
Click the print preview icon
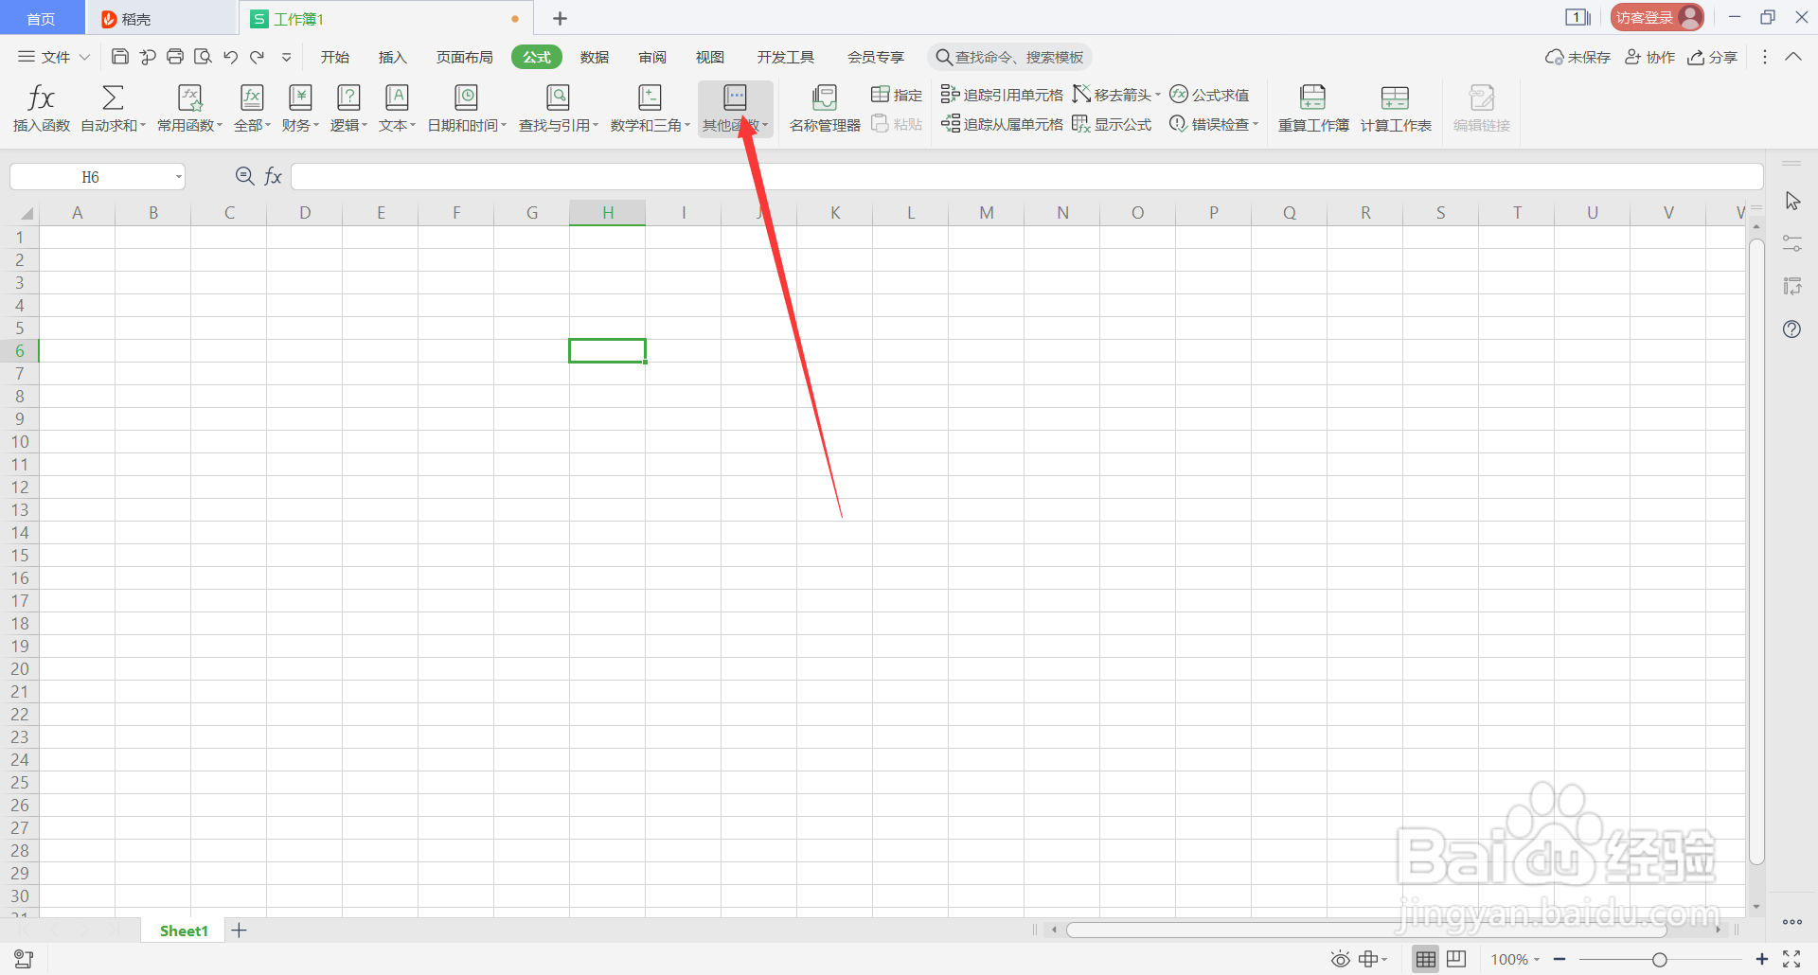[203, 57]
